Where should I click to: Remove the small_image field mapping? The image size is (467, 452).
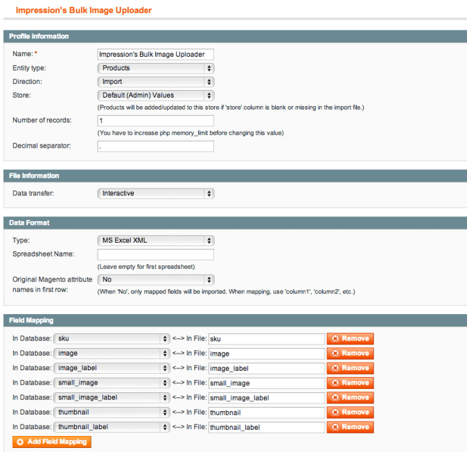(x=350, y=383)
